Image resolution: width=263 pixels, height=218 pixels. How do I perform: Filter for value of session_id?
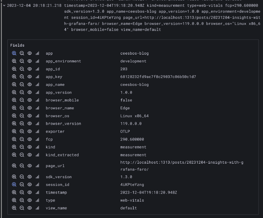point(14,185)
